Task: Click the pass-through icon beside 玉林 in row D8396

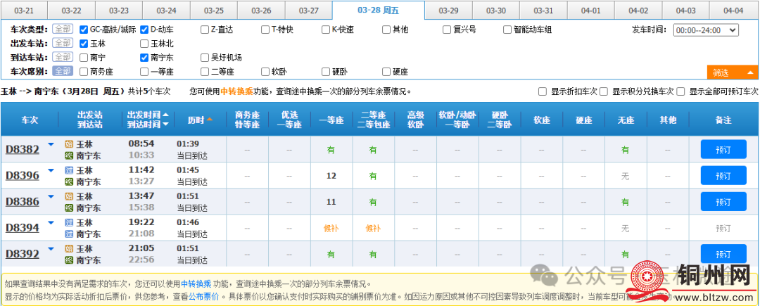Action: 68,170
